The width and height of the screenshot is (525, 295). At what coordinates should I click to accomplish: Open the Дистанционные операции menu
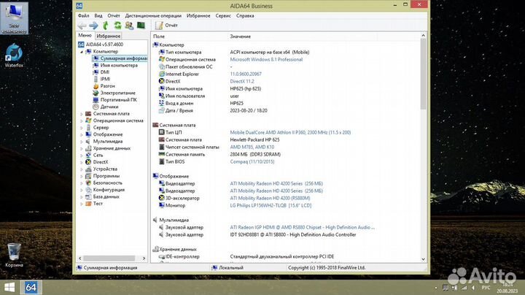[153, 16]
